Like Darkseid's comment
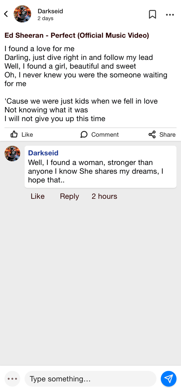Viewport: 181px width, 392px height. click(x=38, y=196)
